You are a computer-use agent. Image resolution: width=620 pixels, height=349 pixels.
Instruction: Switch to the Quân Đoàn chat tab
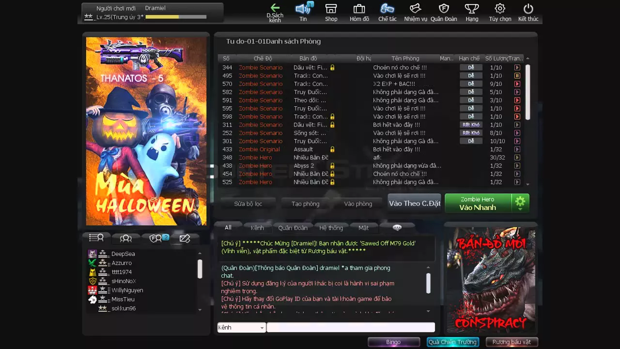(x=293, y=227)
